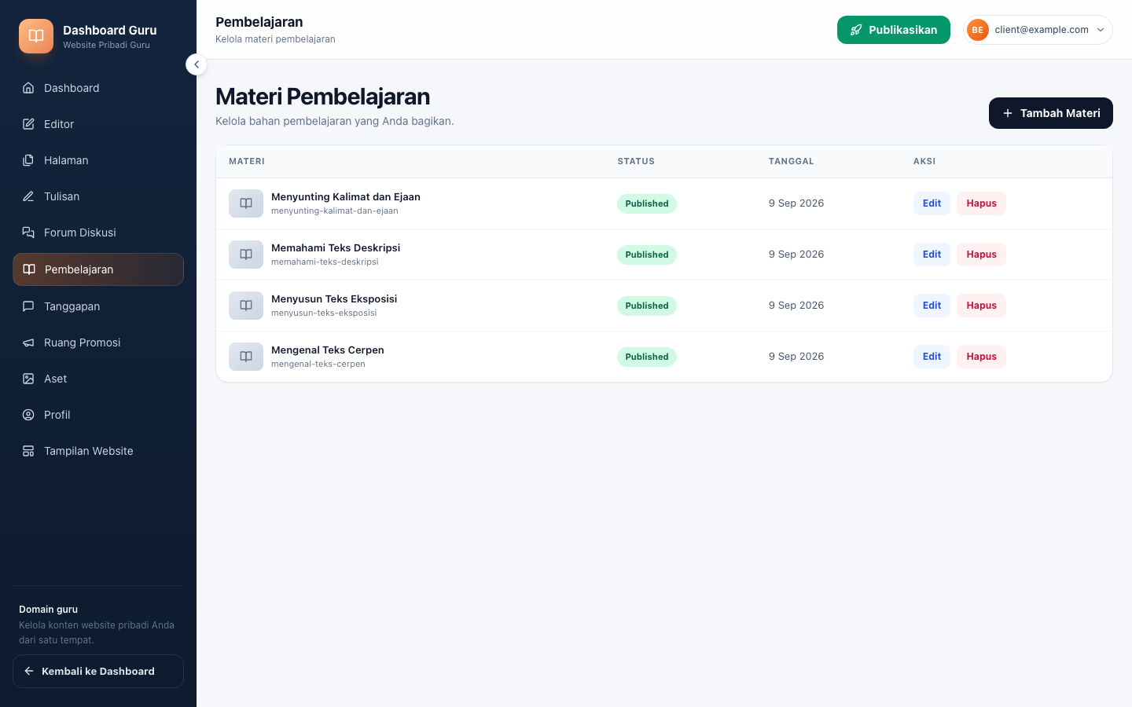This screenshot has height=707, width=1132.
Task: Click date 9 Sep 2026 in Menyusun row
Action: tap(796, 306)
